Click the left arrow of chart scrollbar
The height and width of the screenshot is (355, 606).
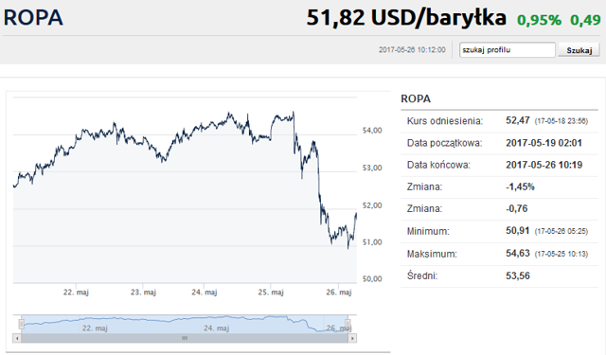[17, 338]
